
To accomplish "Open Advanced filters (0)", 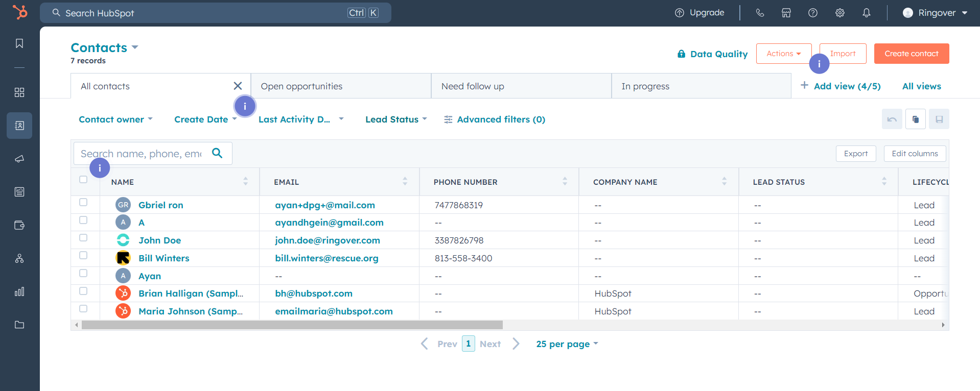I will (495, 119).
